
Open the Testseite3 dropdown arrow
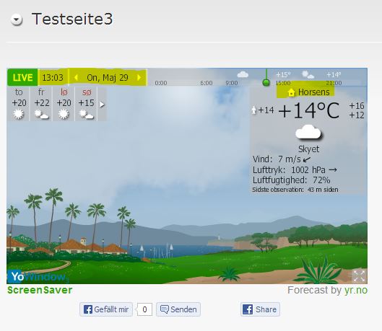[x=17, y=19]
